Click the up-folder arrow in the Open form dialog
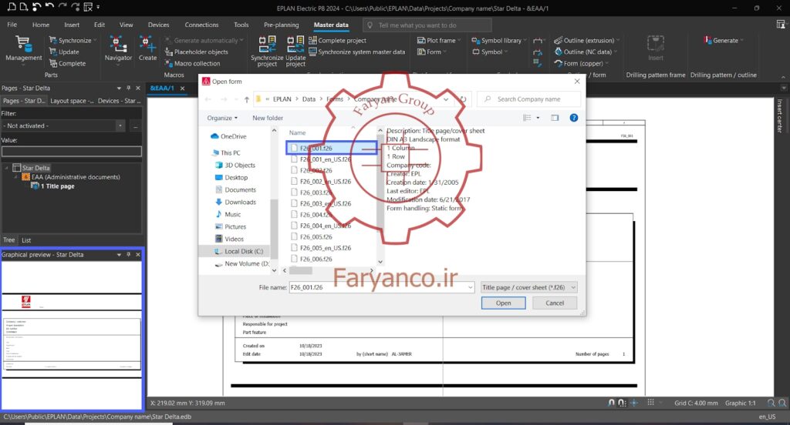The width and height of the screenshot is (790, 425). (246, 99)
